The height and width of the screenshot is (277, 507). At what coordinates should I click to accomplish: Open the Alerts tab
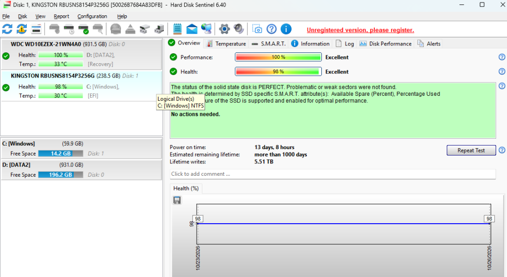(429, 43)
